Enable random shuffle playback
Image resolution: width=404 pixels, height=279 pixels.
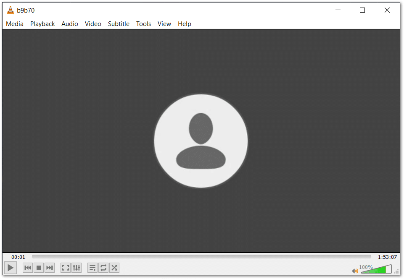pyautogui.click(x=114, y=268)
